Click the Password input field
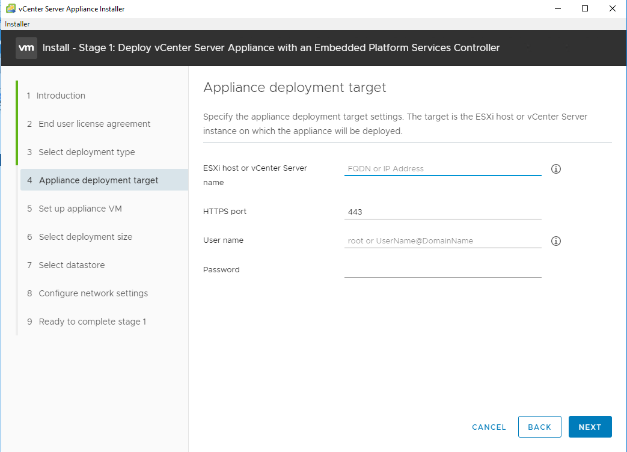 click(x=442, y=270)
